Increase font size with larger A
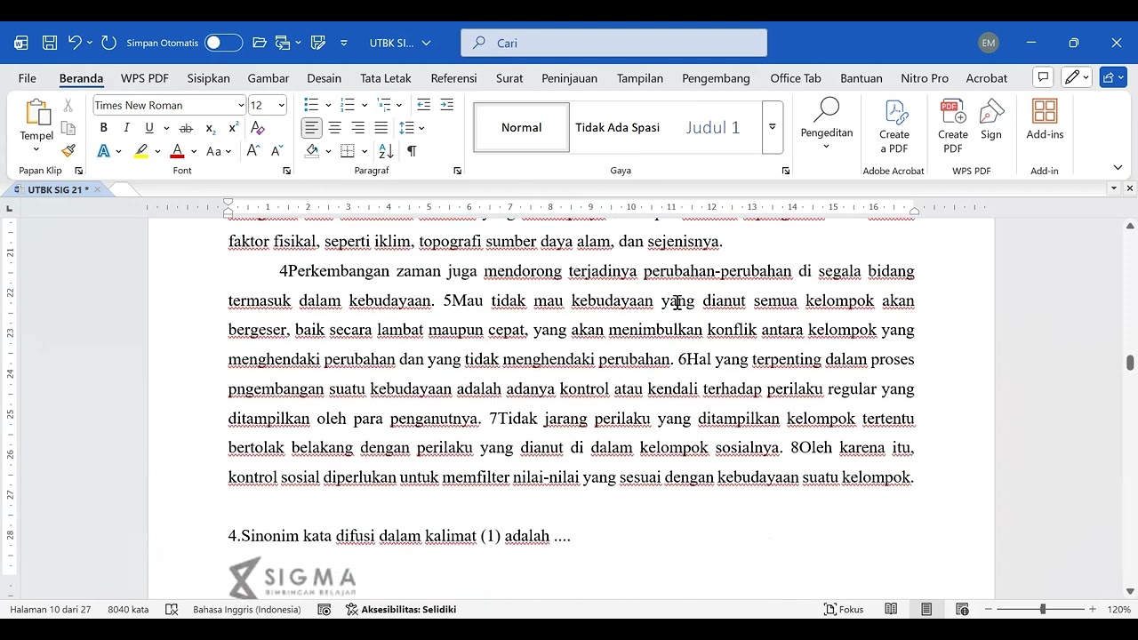 (x=253, y=151)
